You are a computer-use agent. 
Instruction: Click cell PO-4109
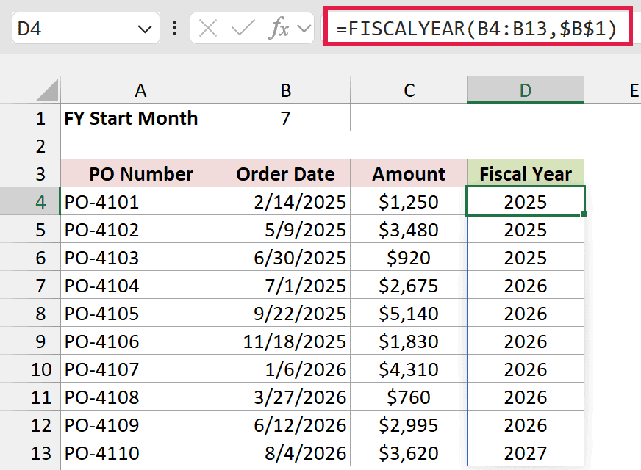pos(140,424)
